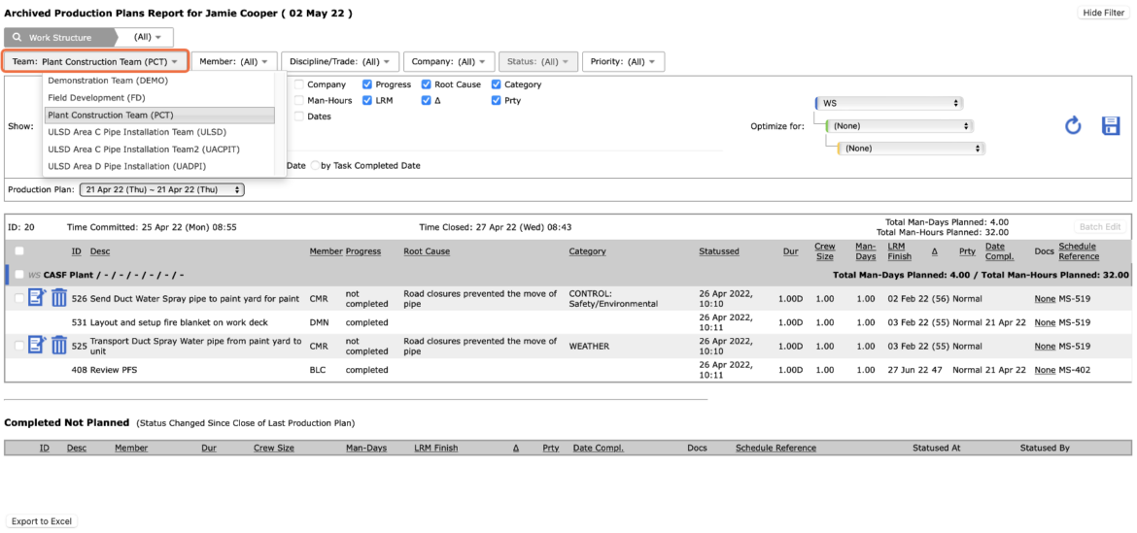1137x533 pixels.
Task: Toggle the Company column checkbox
Action: pos(298,84)
